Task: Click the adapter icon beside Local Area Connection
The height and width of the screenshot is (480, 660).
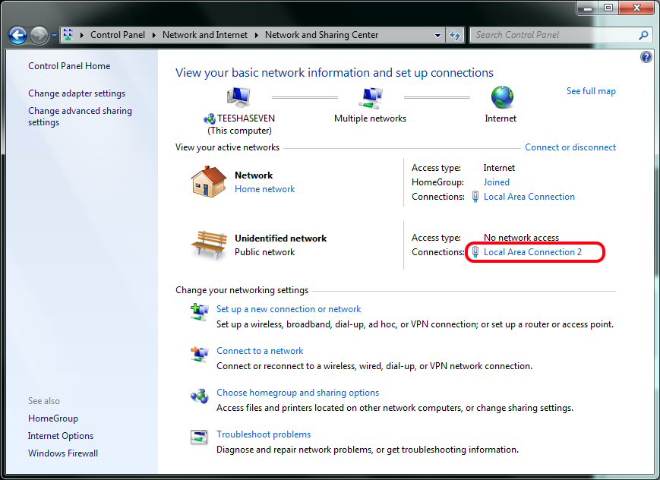Action: pyautogui.click(x=475, y=197)
